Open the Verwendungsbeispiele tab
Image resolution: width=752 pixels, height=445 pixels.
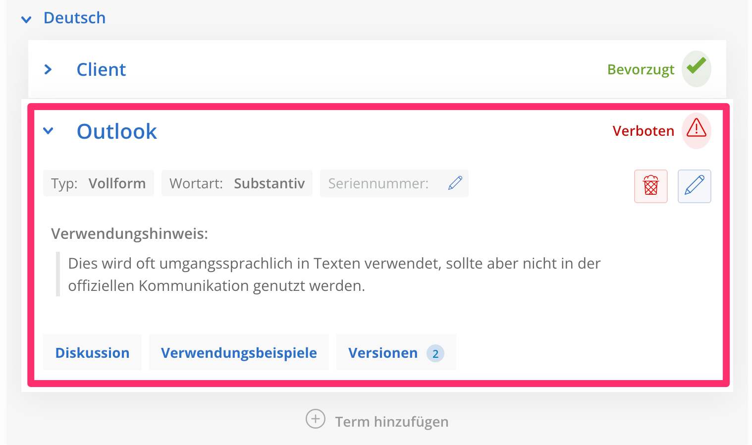click(x=239, y=352)
